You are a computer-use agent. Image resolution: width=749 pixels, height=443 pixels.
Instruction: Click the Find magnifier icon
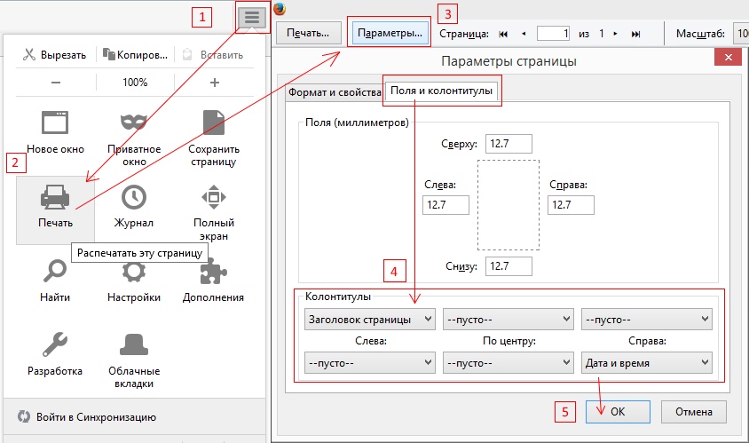click(55, 271)
